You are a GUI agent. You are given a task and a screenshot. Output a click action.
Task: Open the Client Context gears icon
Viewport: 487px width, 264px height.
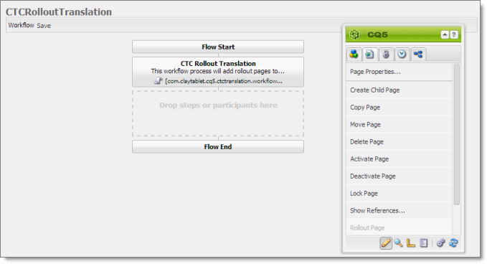point(440,243)
